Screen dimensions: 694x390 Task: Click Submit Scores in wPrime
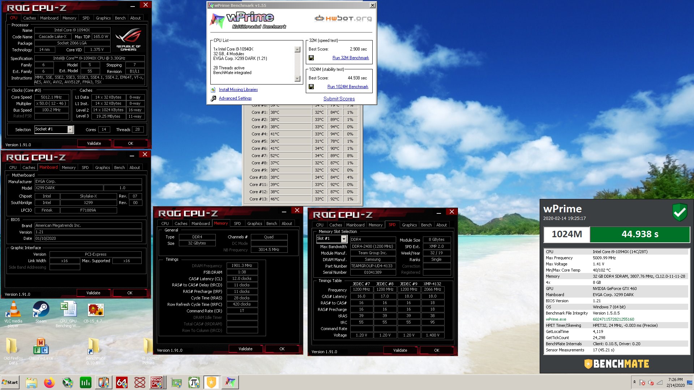(x=339, y=99)
